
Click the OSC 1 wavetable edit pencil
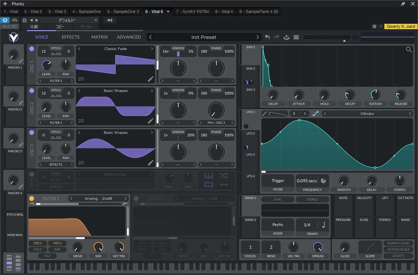click(x=150, y=79)
